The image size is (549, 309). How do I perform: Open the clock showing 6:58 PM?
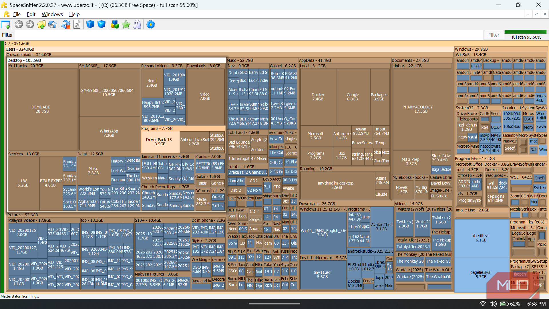coord(536,304)
